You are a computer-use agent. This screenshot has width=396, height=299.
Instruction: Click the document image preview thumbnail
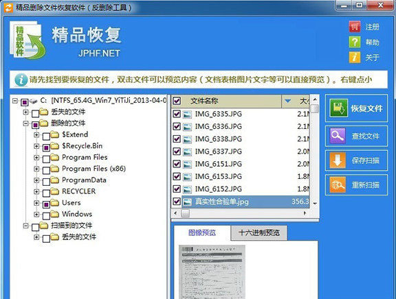212,272
